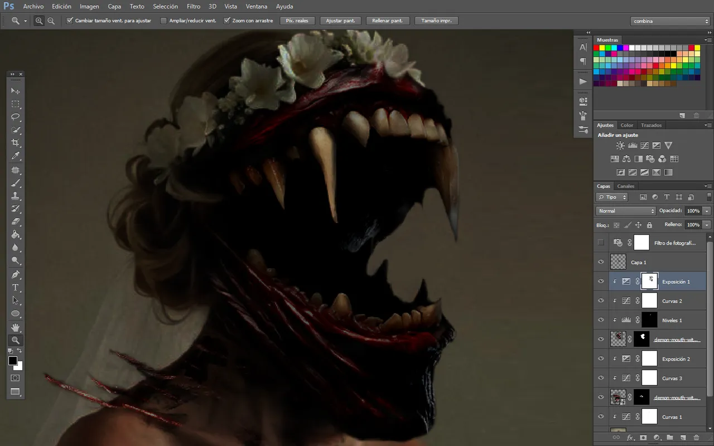Open the Filtro menu

(194, 7)
